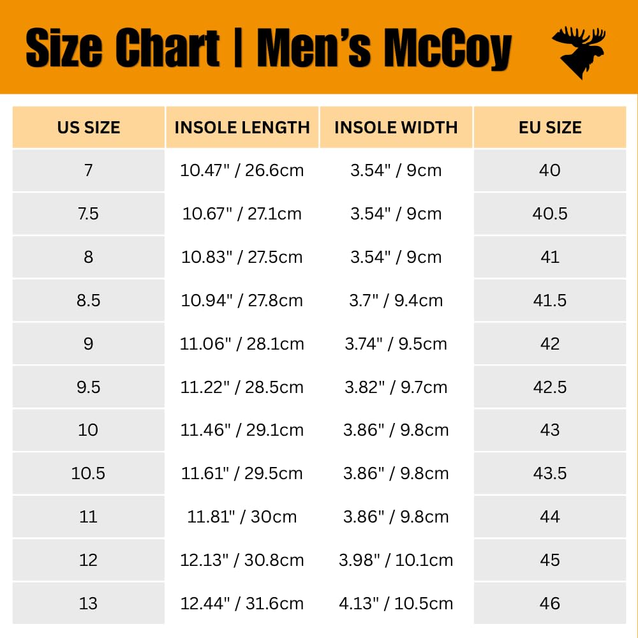Click the US size 7.5 cell

point(88,214)
